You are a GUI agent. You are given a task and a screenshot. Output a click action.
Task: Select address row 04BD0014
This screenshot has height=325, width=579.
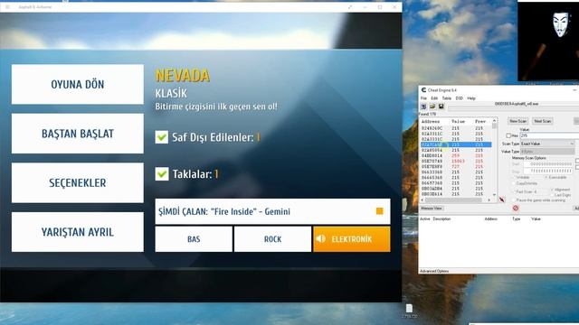456,155
